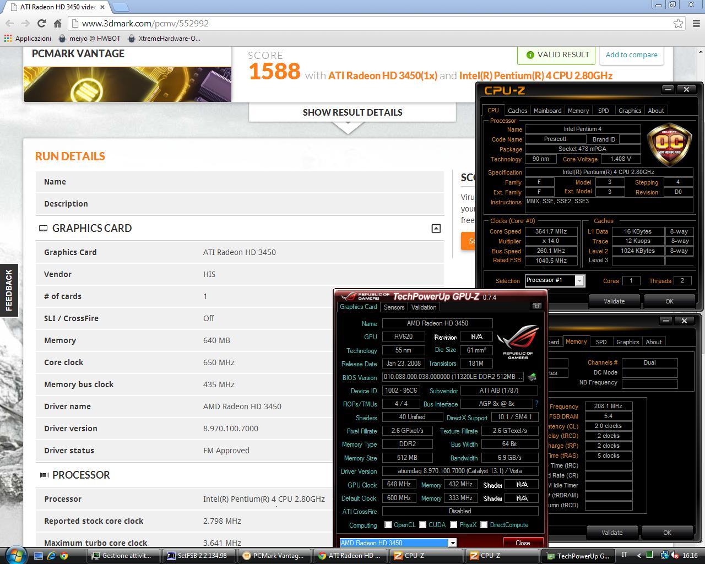The width and height of the screenshot is (705, 564).
Task: Switch to SetFSB taskbar item
Action: tap(199, 556)
